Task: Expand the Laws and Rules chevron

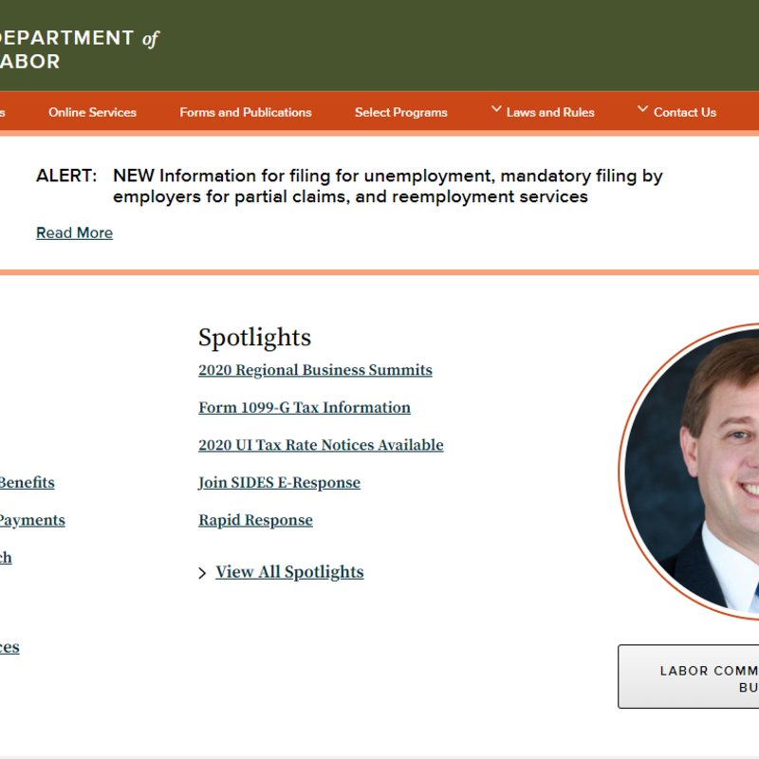Action: click(x=496, y=109)
